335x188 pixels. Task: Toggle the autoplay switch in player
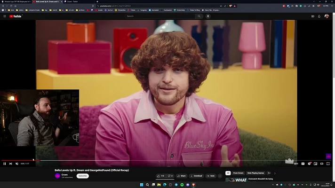coord(296,164)
